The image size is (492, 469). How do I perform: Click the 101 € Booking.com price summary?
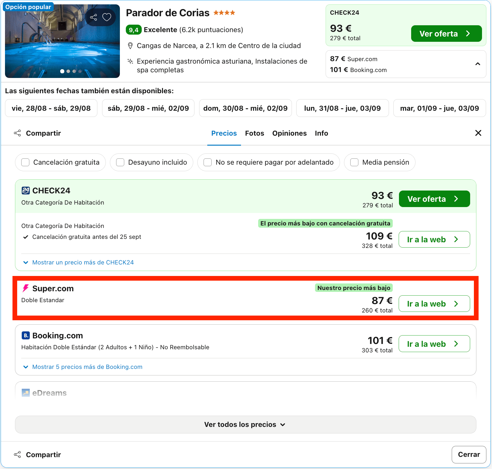[x=358, y=70]
